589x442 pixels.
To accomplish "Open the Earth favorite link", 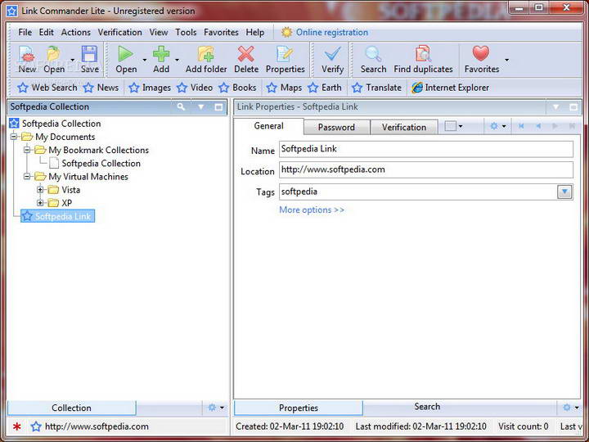I will pos(325,88).
